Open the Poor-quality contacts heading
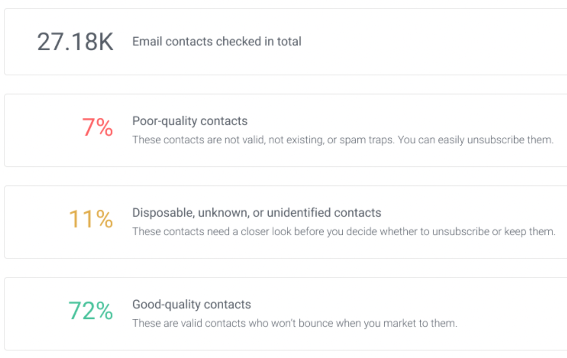Screen dimensions: 567x358 pyautogui.click(x=190, y=121)
